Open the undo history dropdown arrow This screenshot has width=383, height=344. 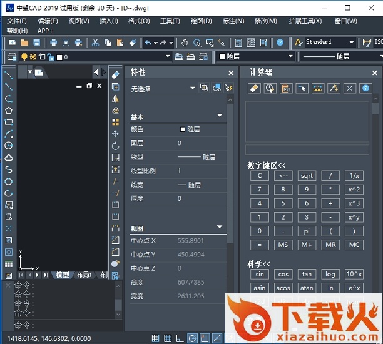(x=156, y=43)
